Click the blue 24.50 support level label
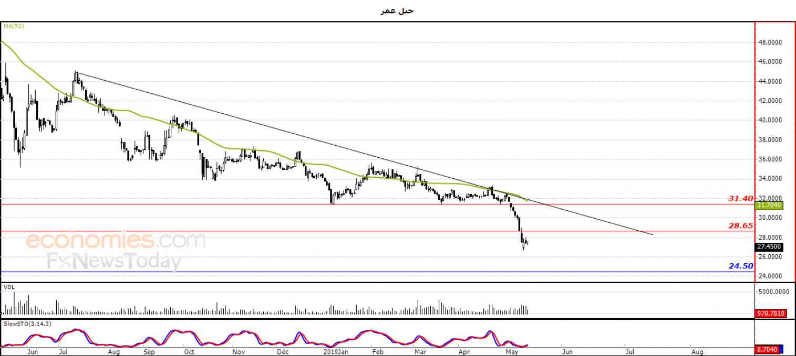Viewport: 796px width, 356px height. pos(741,266)
